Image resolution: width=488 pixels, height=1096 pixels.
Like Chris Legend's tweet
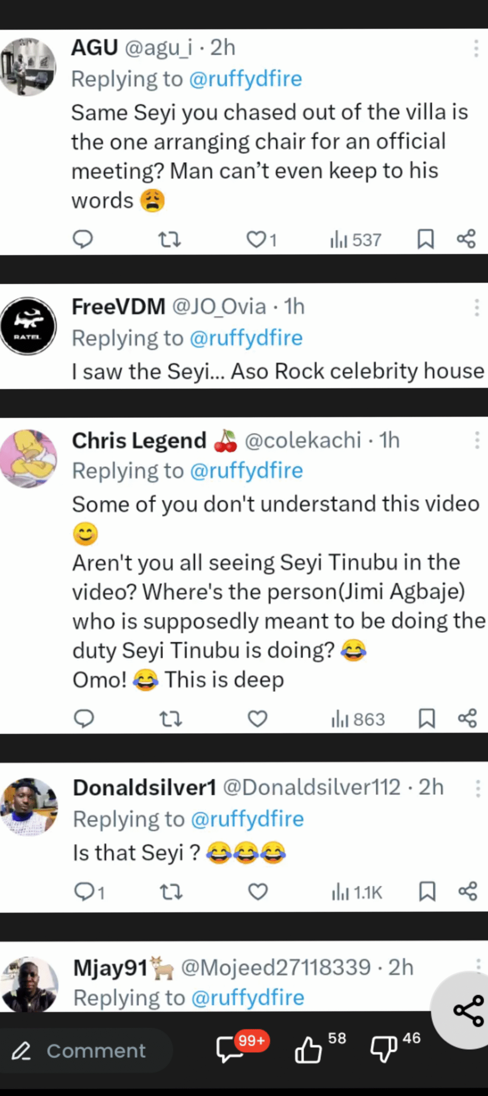point(257,719)
